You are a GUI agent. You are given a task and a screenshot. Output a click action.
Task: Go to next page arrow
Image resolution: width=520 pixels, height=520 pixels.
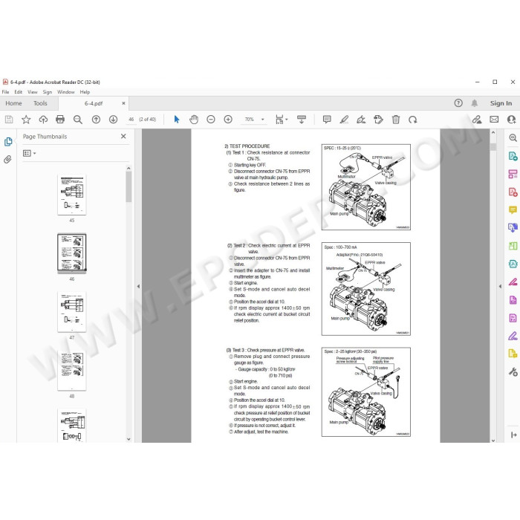pos(113,120)
